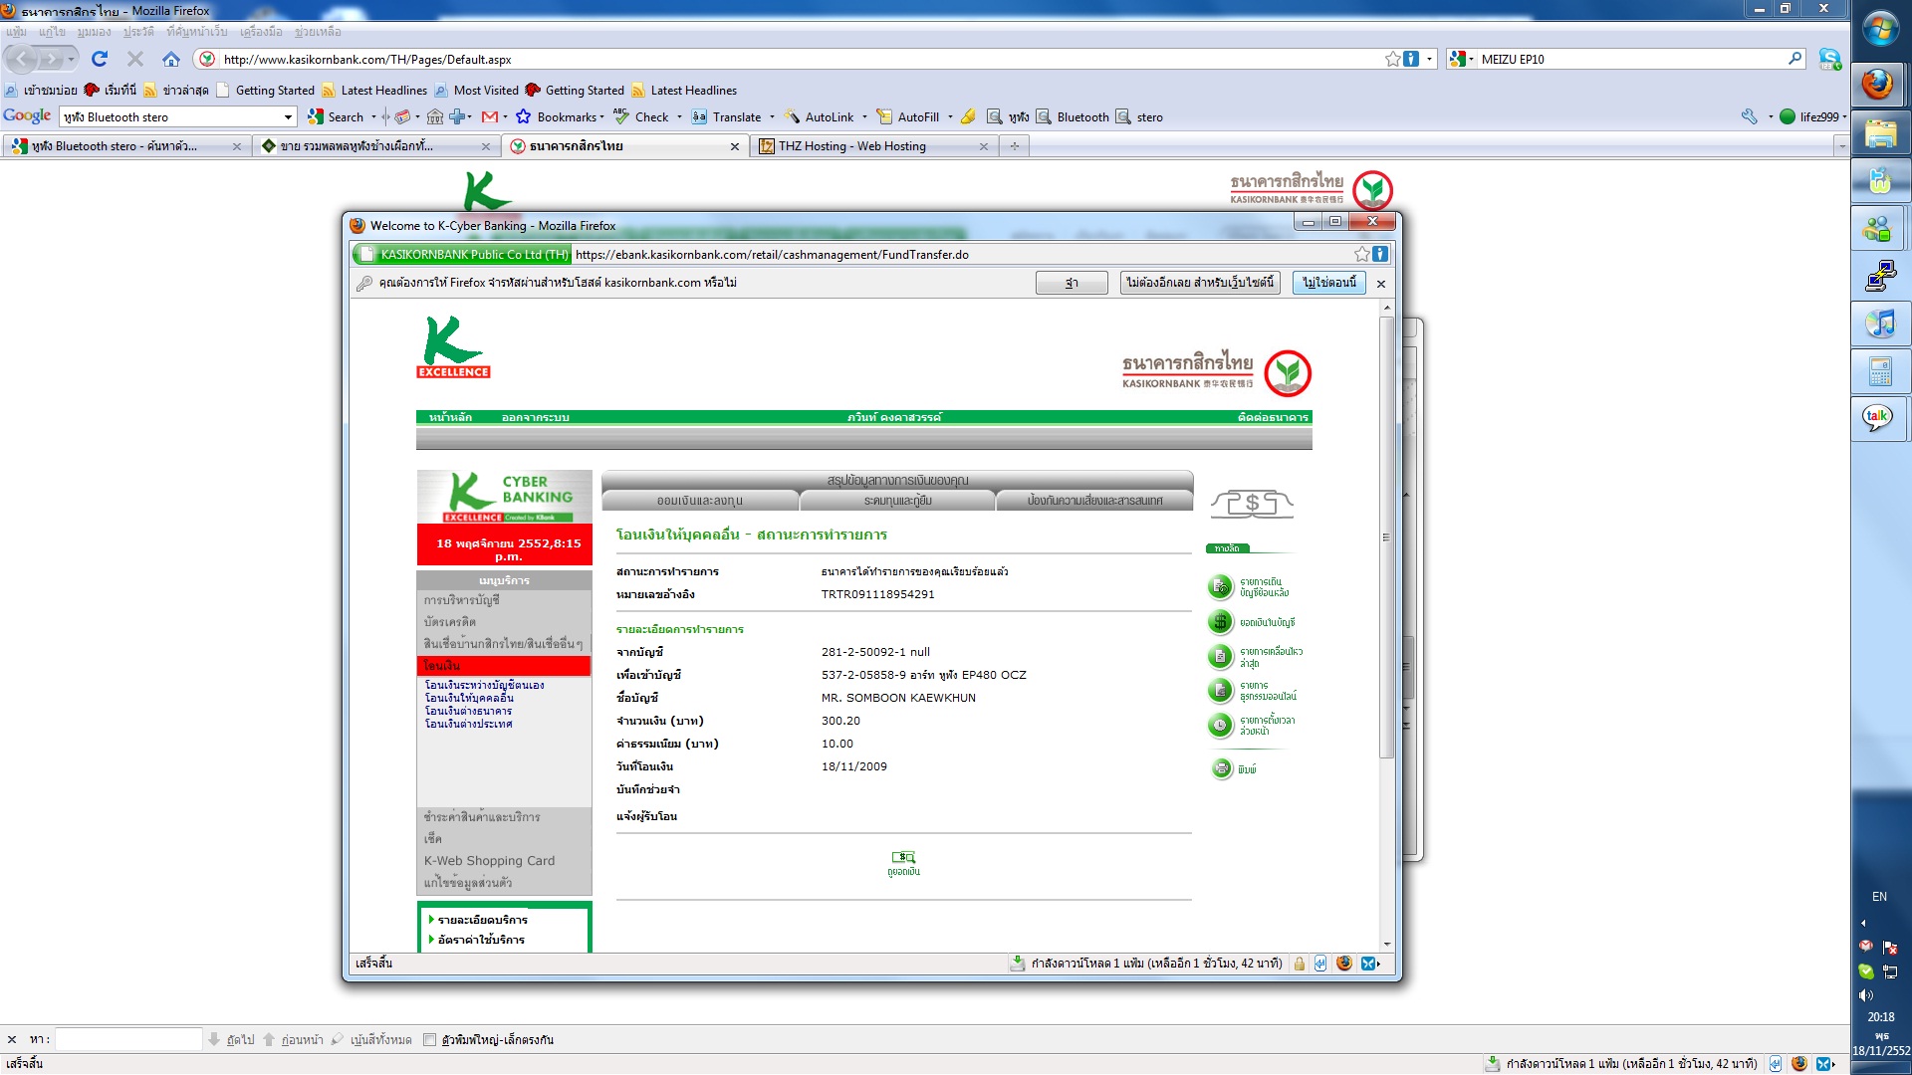Click the view balance icon below details
Screen dimensions: 1912x1075
[x=903, y=858]
